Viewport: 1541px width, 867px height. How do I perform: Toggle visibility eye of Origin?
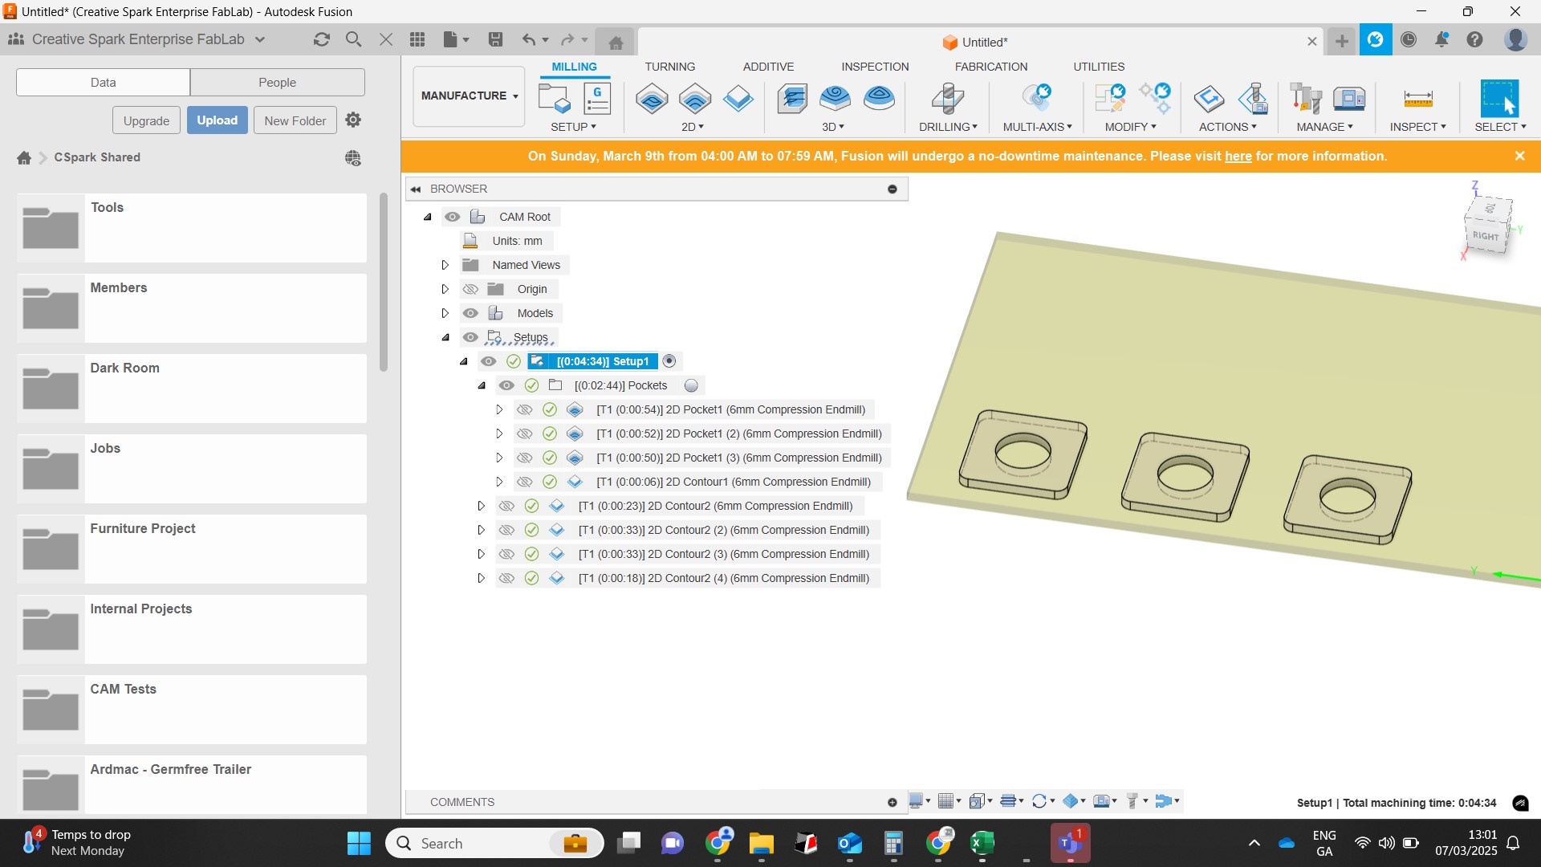[x=471, y=289]
